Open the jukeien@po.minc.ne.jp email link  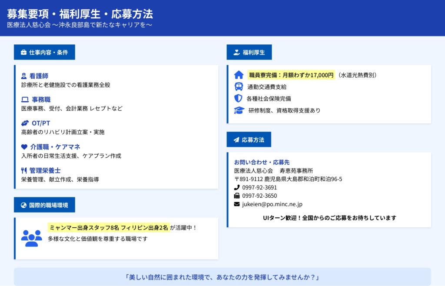[272, 204]
